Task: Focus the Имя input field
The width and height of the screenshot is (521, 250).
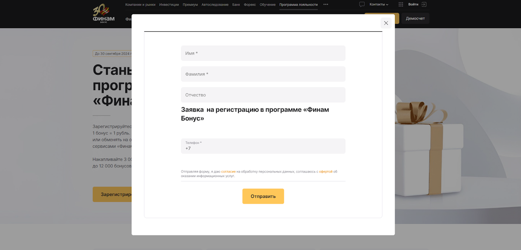Action: [263, 53]
